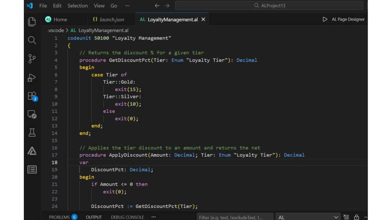Click the 'var' keyword on line 18

click(x=84, y=163)
